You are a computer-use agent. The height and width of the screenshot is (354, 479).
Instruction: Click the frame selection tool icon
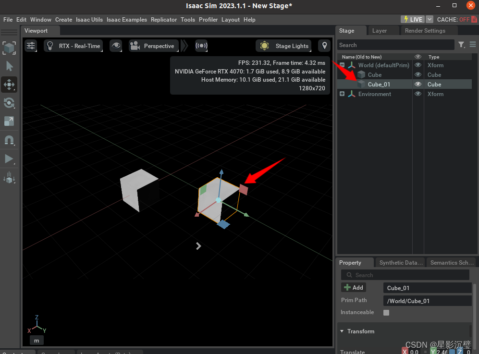pos(9,48)
